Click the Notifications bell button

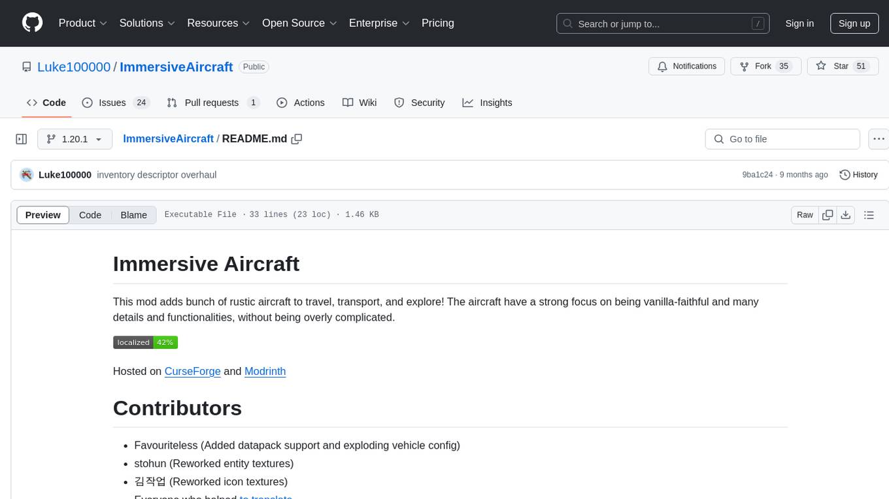click(x=687, y=66)
